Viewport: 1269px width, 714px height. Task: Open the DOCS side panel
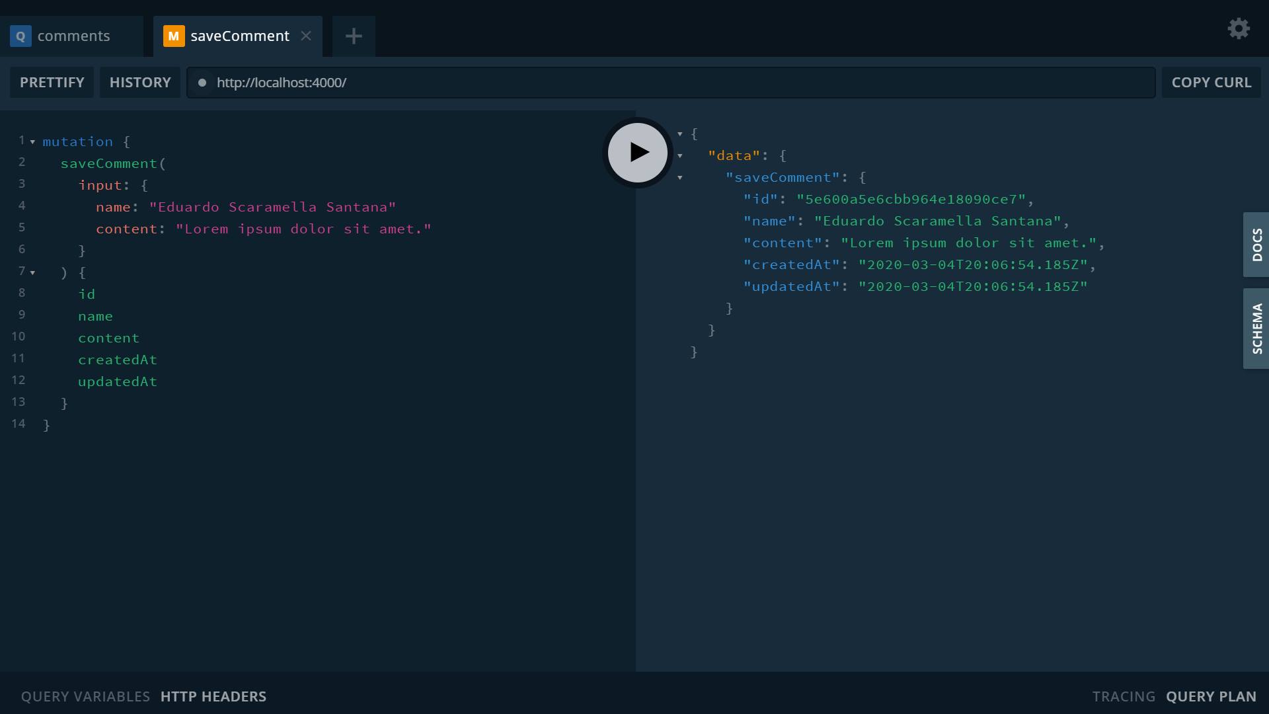pyautogui.click(x=1256, y=245)
